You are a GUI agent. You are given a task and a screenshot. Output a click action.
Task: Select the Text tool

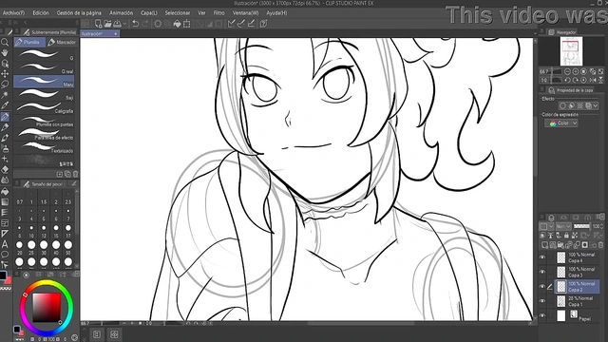(5, 244)
